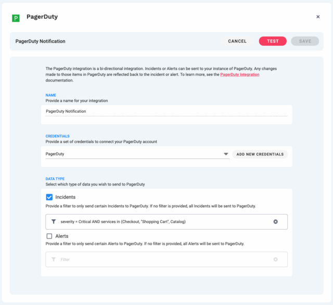Viewport: 333px width, 305px height.
Task: Close the PagerDuty dialog with the X
Action: (x=318, y=17)
